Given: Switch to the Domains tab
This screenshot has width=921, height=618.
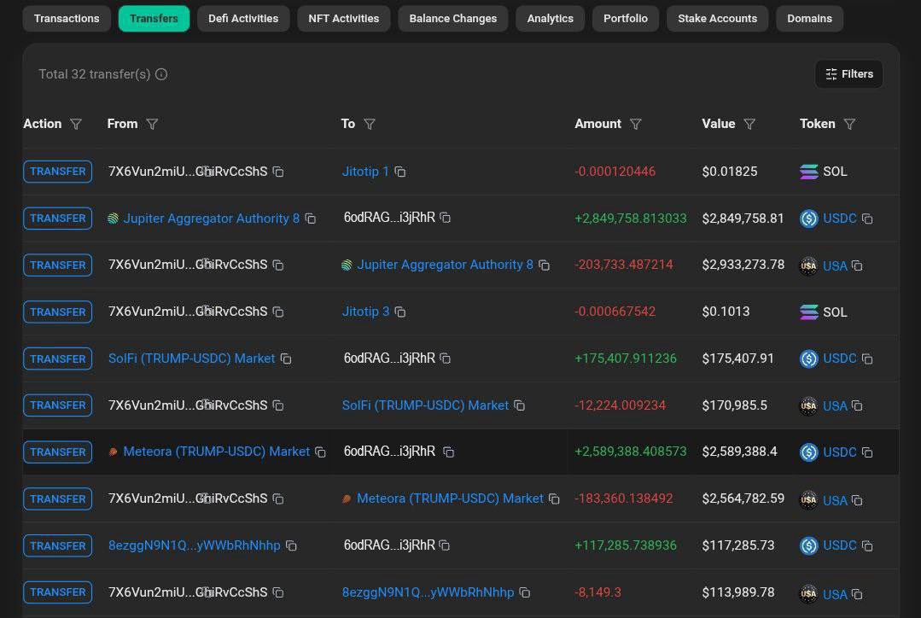Looking at the screenshot, I should (x=809, y=18).
